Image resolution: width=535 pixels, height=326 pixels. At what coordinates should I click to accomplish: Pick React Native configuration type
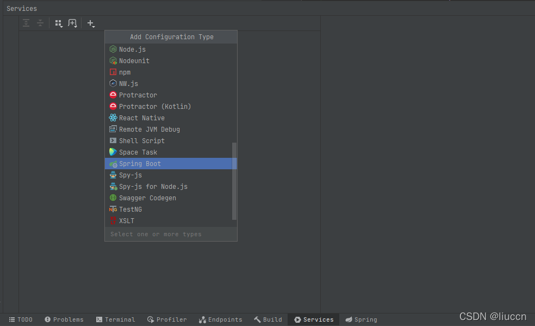[x=171, y=118]
